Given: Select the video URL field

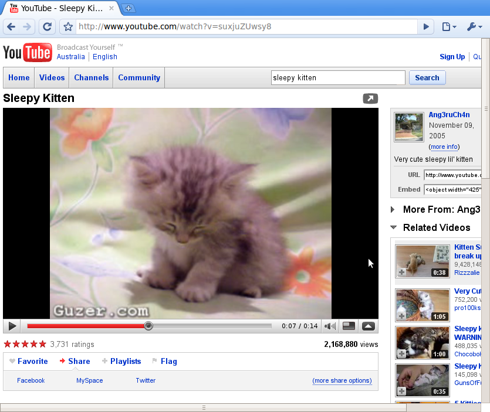Looking at the screenshot, I should coord(452,175).
